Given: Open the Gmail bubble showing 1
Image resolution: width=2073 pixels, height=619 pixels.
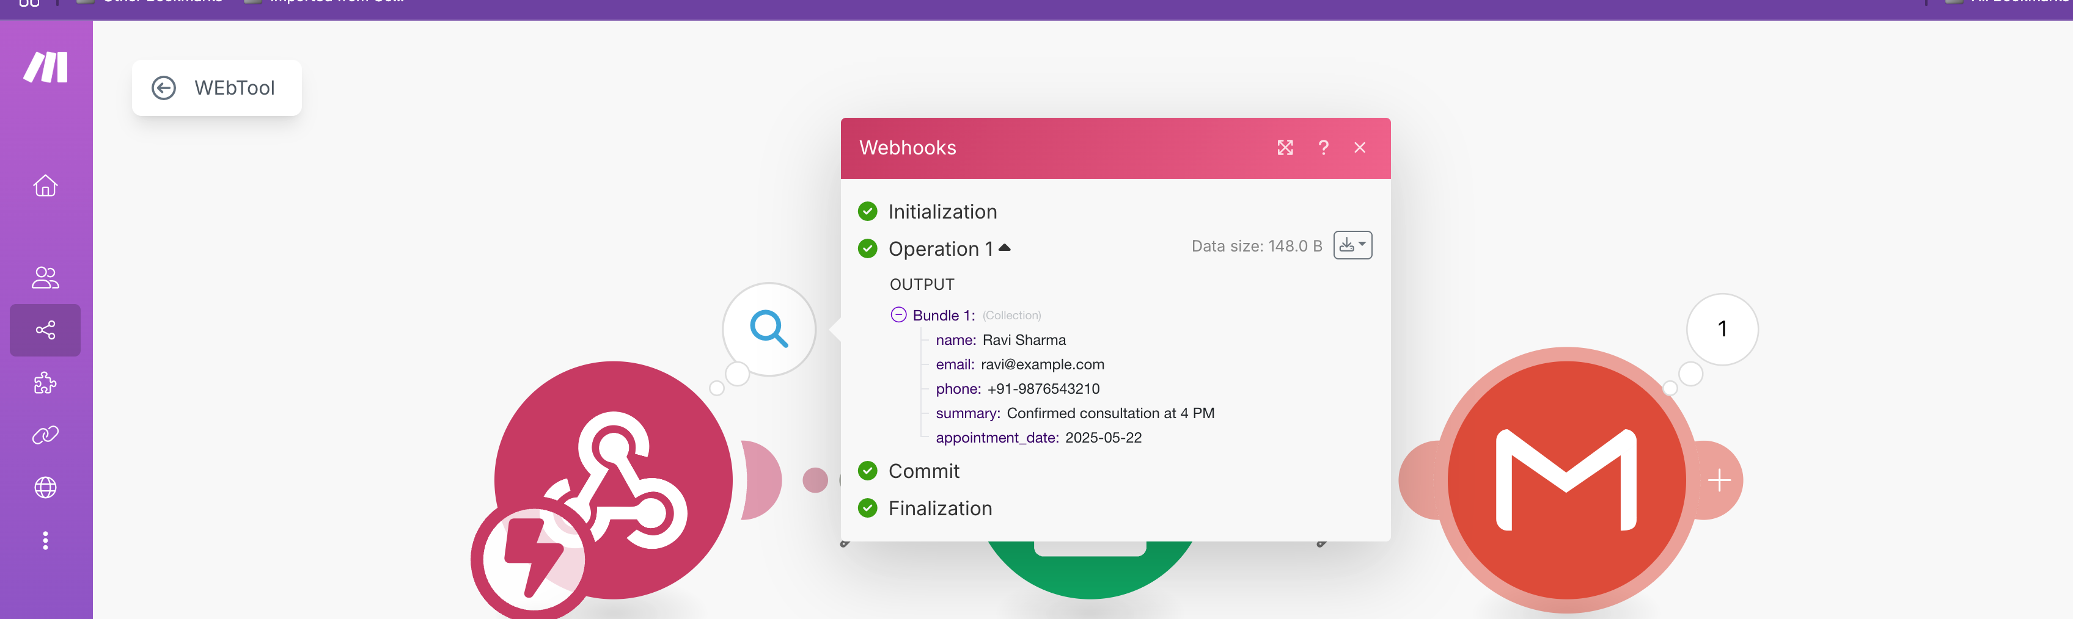Looking at the screenshot, I should pyautogui.click(x=1722, y=329).
